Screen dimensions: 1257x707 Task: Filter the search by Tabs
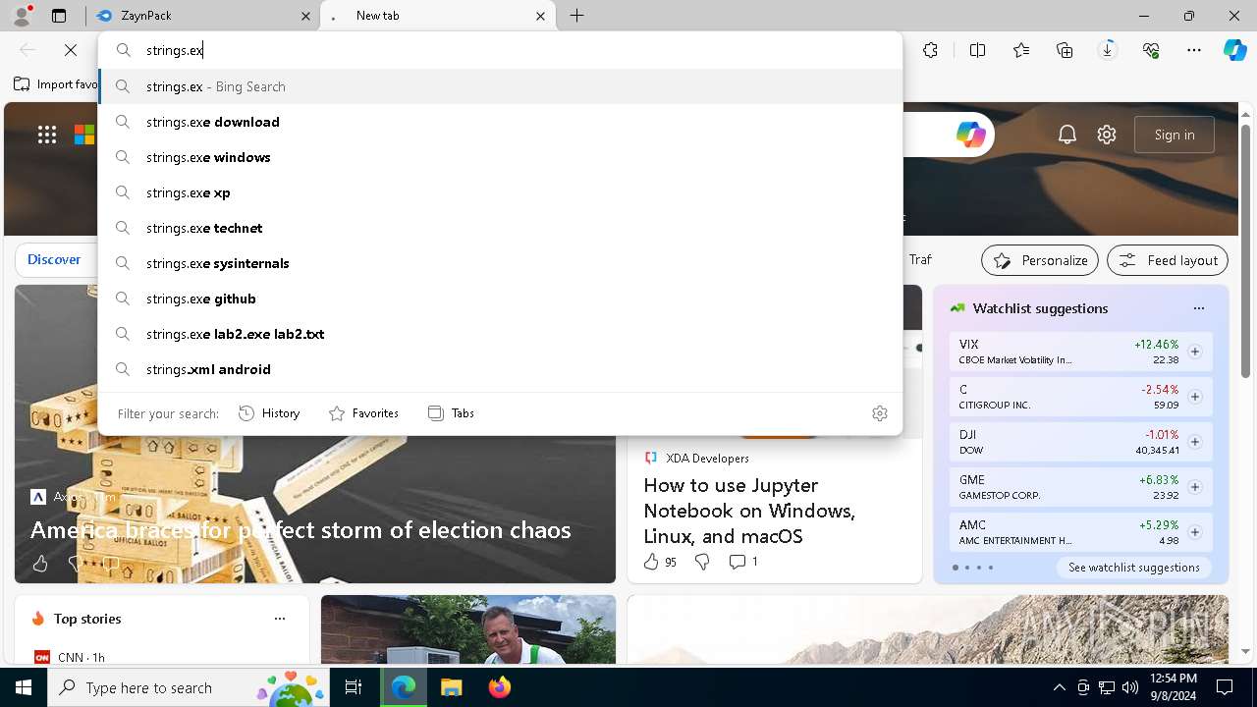(452, 413)
